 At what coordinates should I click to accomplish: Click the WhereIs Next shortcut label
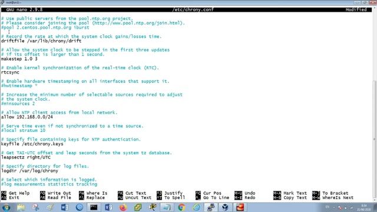click(x=338, y=198)
